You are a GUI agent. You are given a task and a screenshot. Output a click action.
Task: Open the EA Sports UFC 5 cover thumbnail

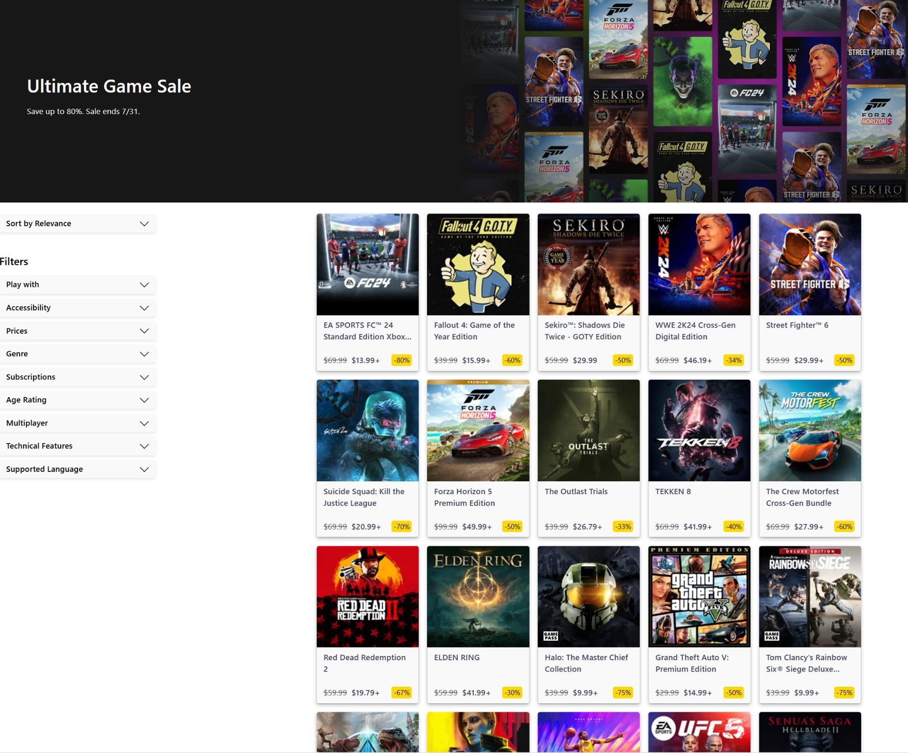(x=699, y=732)
